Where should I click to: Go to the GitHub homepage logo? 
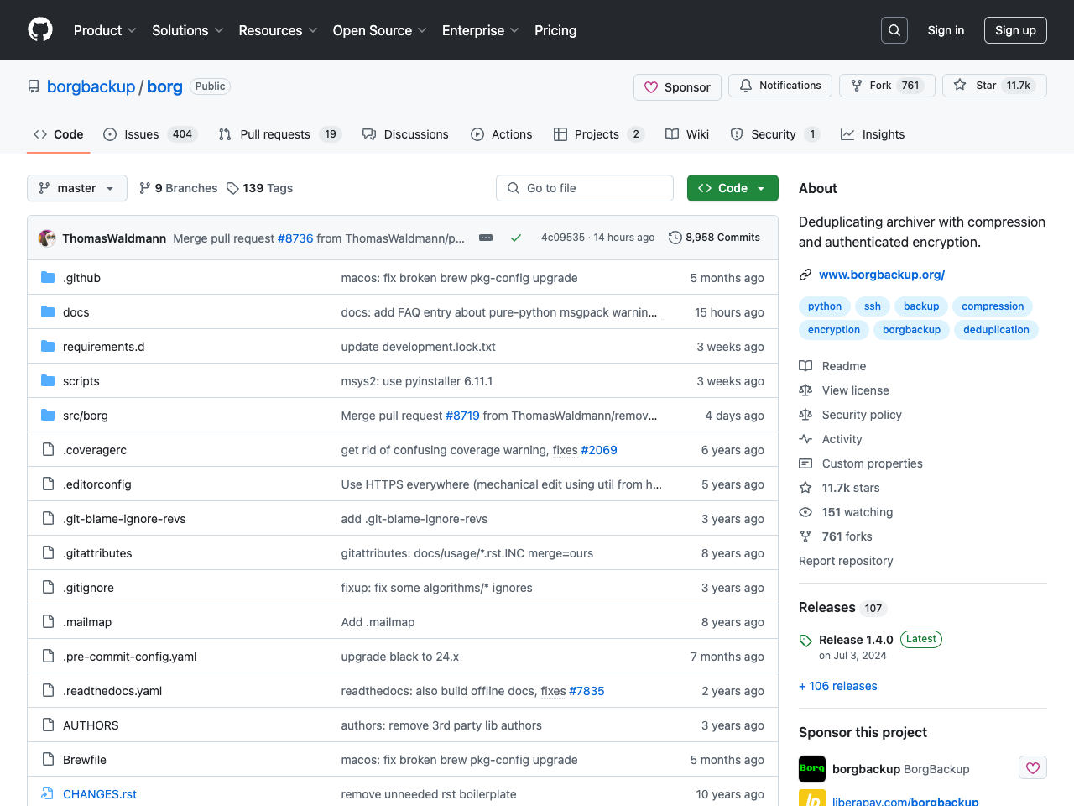(40, 30)
